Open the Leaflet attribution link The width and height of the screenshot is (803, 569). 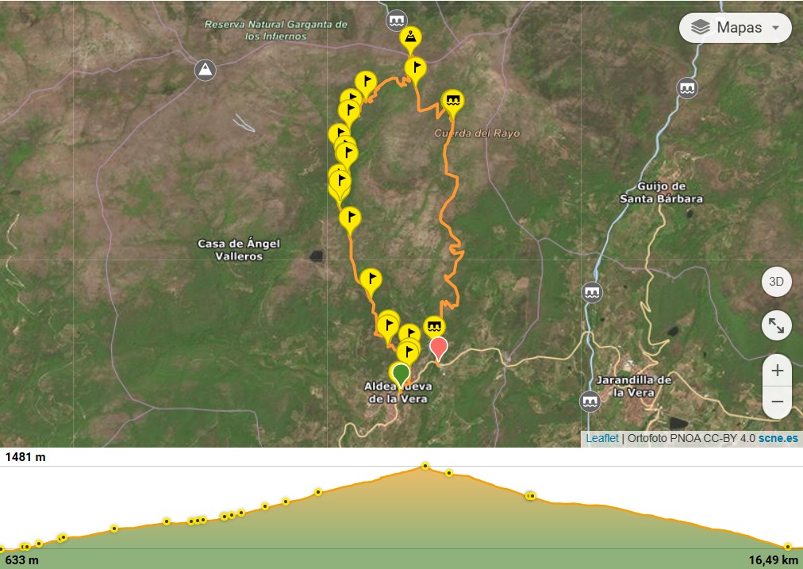point(602,438)
